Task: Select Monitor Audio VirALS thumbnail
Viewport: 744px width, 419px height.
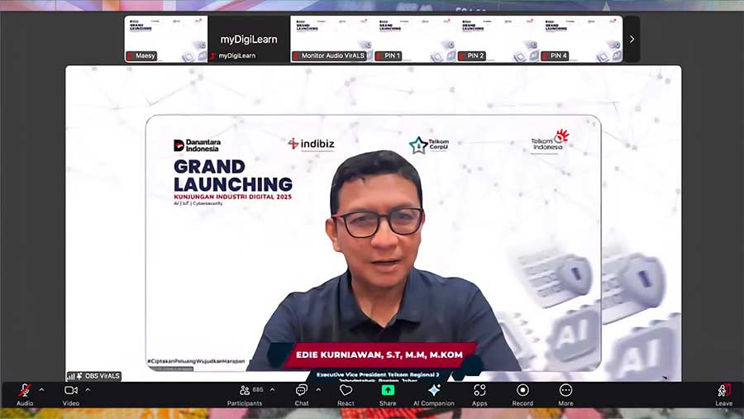Action: 331,40
